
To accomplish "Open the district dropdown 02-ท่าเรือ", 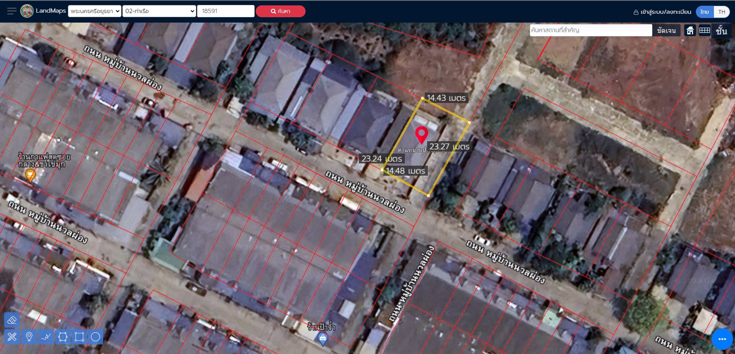I will coord(159,11).
